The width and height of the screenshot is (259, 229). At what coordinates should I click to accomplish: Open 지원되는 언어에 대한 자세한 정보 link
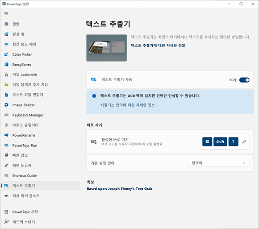[x=128, y=105]
